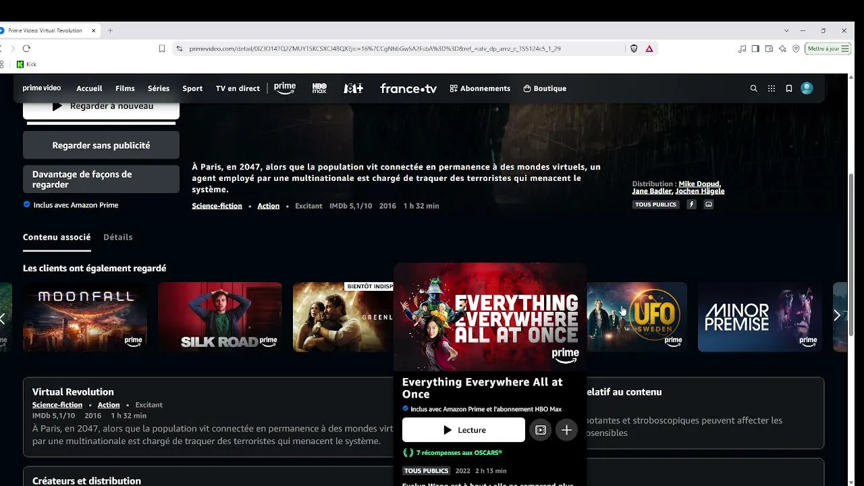Click the Regarder à nouveau button
This screenshot has height=486, width=864.
click(x=101, y=108)
